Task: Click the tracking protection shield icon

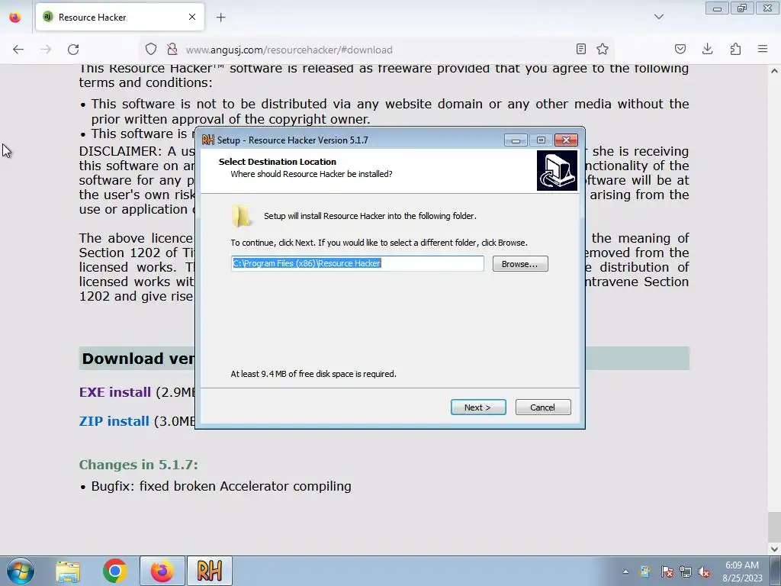Action: pyautogui.click(x=151, y=50)
